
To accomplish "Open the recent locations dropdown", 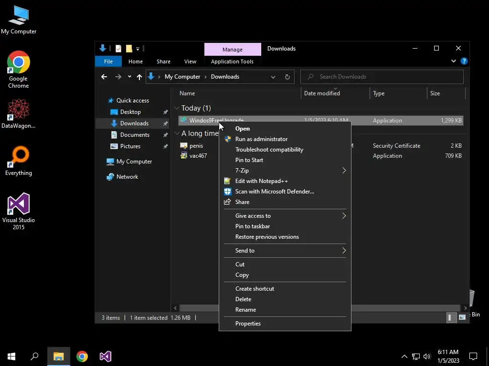I will tap(129, 77).
